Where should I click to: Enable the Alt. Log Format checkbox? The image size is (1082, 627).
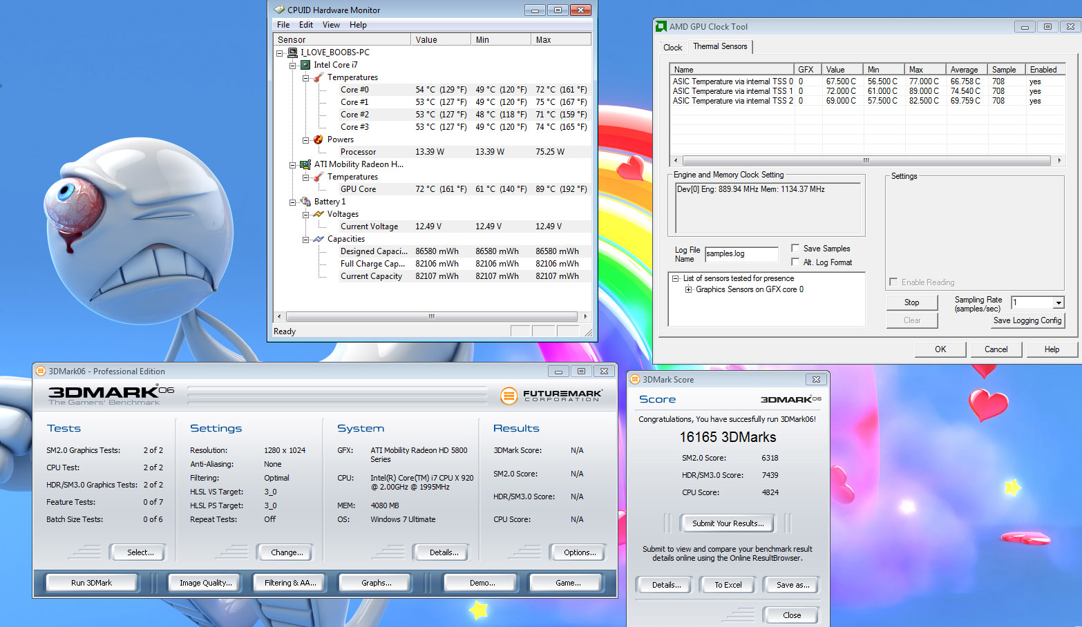795,262
